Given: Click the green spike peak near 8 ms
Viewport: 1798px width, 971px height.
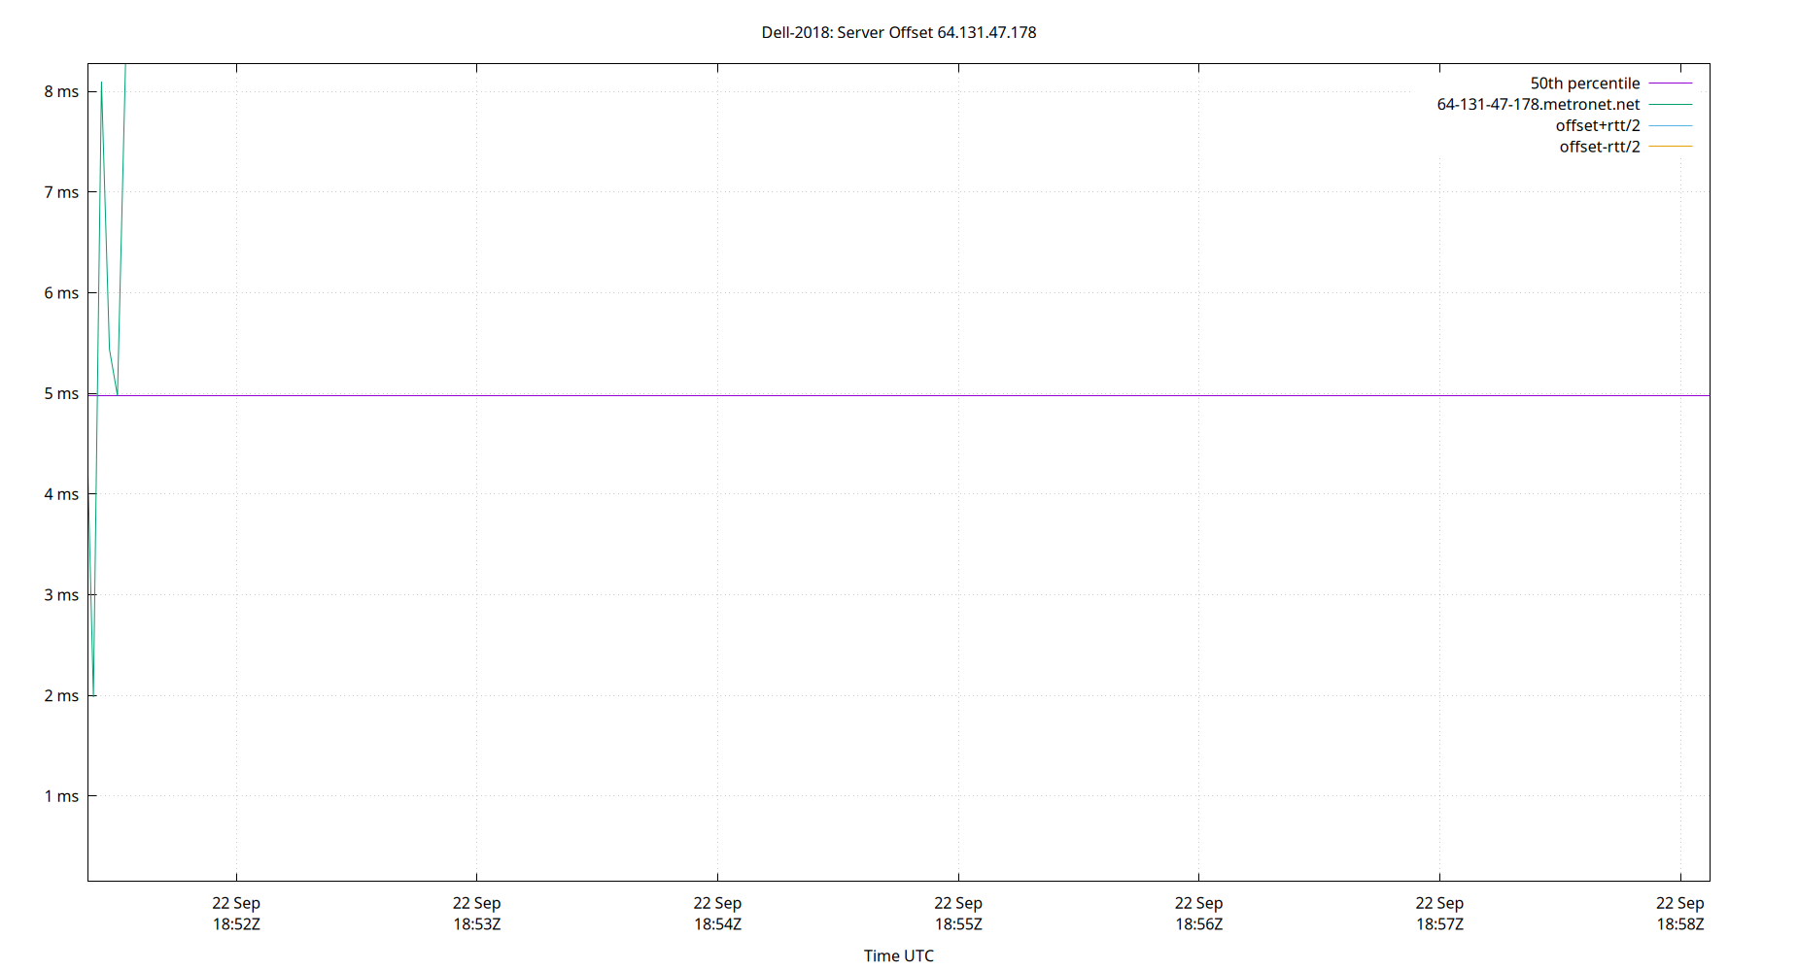Looking at the screenshot, I should point(101,83).
